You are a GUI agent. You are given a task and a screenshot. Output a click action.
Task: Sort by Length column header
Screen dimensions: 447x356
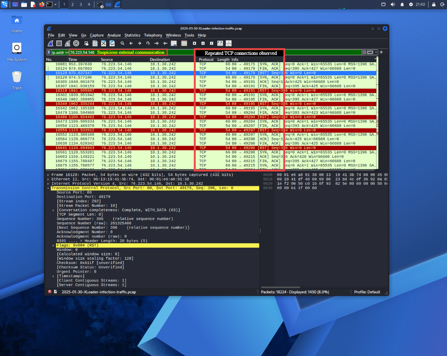(223, 59)
